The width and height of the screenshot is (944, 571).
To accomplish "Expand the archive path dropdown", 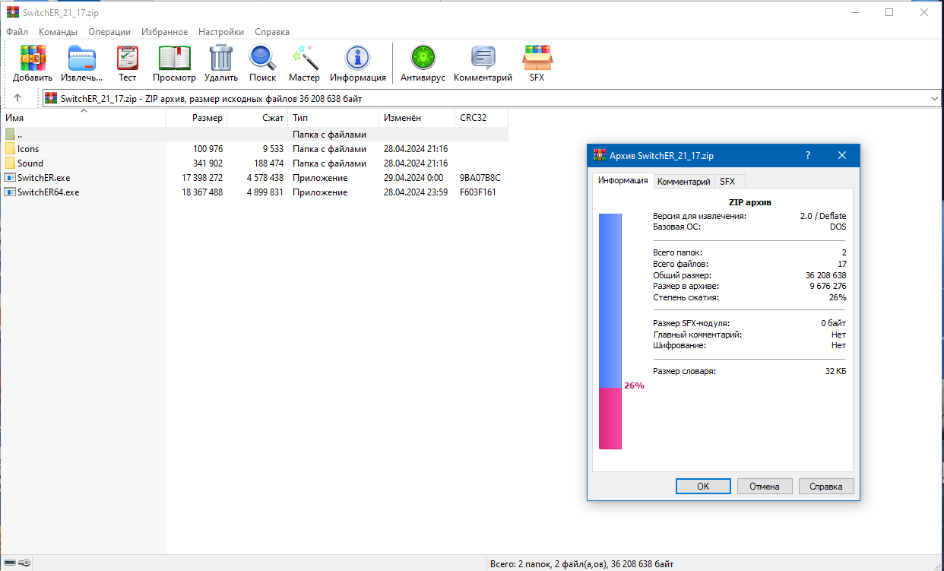I will (934, 99).
